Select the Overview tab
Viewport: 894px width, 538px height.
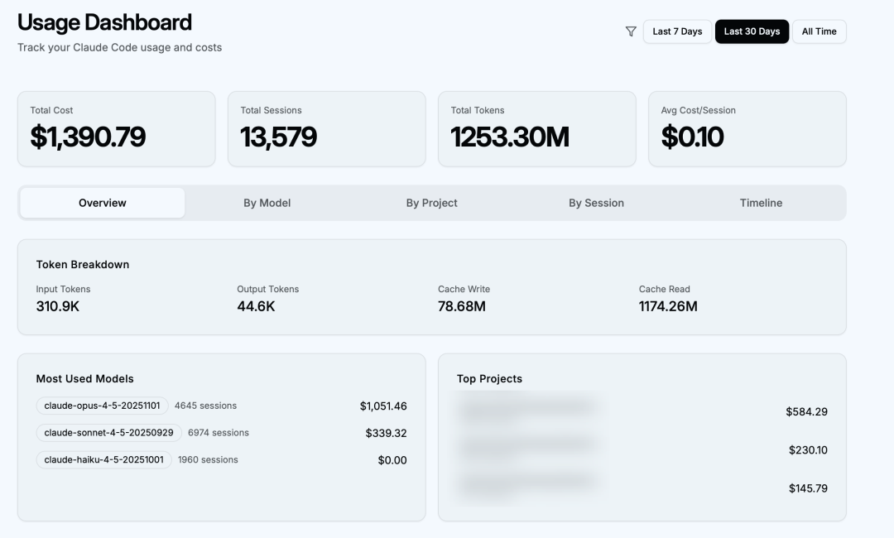pyautogui.click(x=103, y=202)
